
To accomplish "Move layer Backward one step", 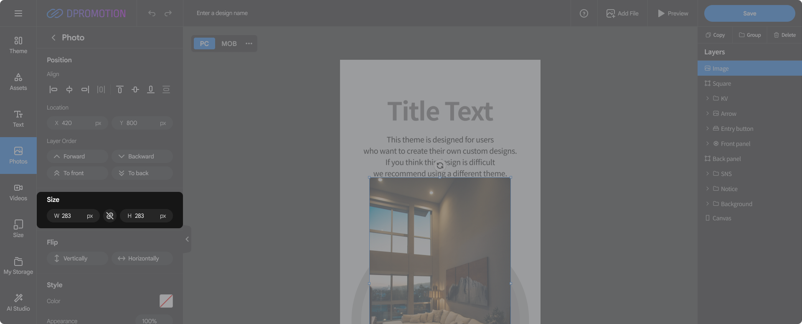I will coord(142,156).
